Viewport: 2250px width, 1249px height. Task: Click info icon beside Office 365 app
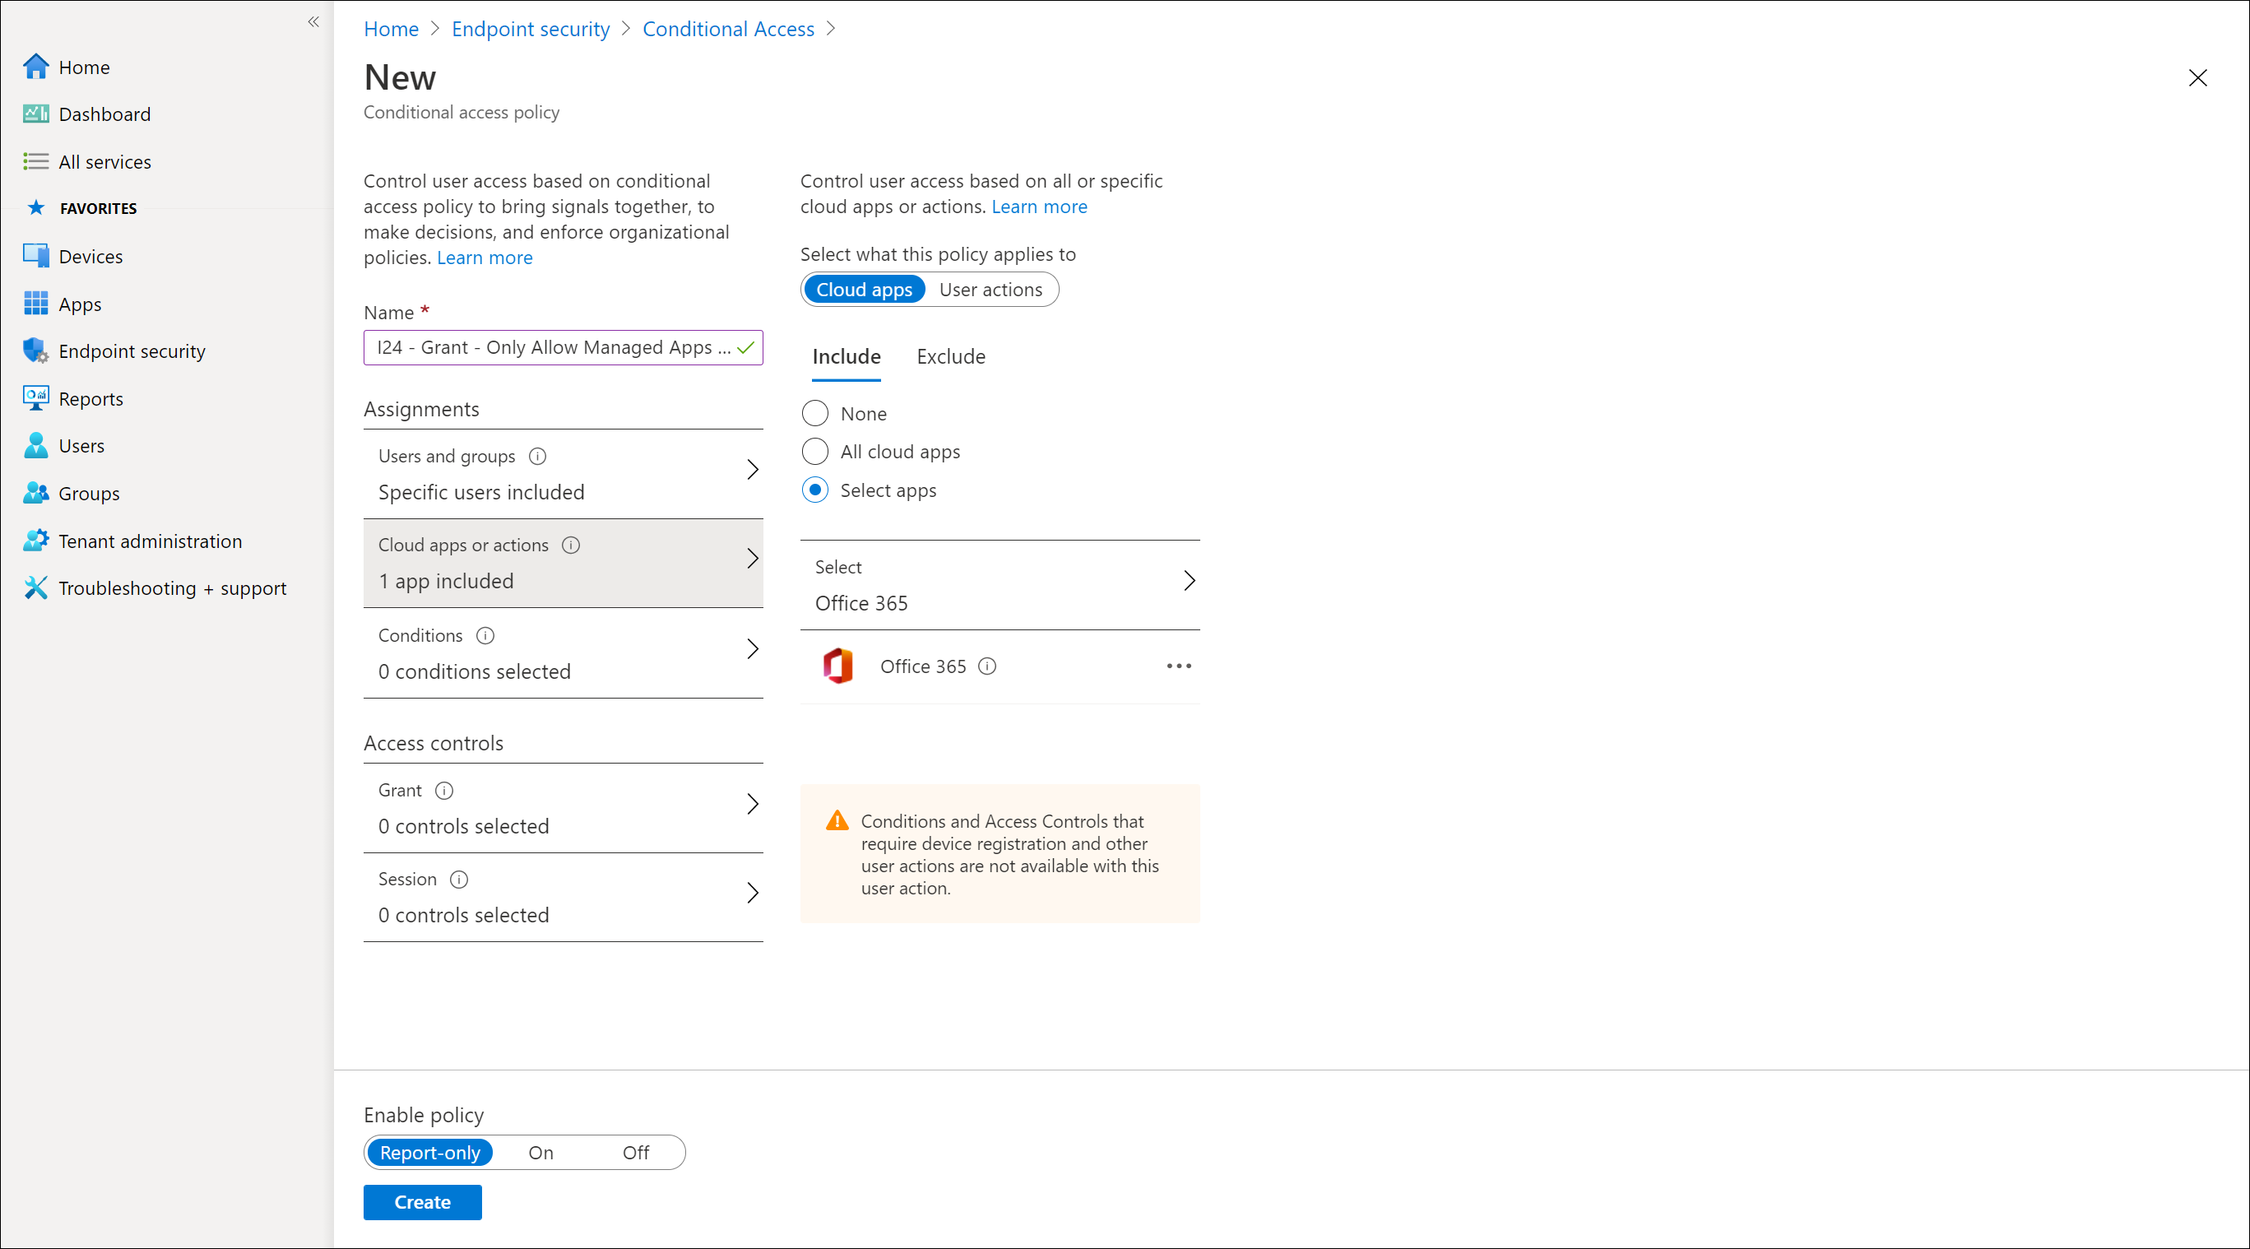[987, 666]
